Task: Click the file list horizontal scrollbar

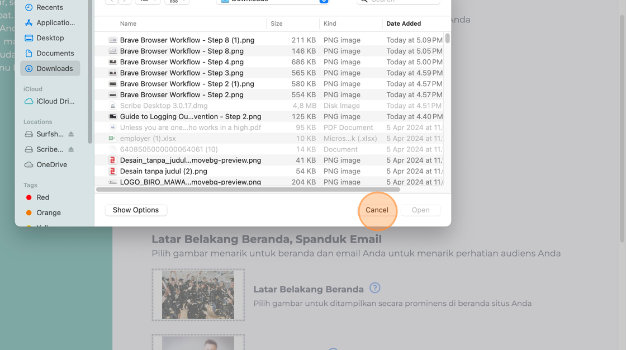Action: (x=248, y=190)
